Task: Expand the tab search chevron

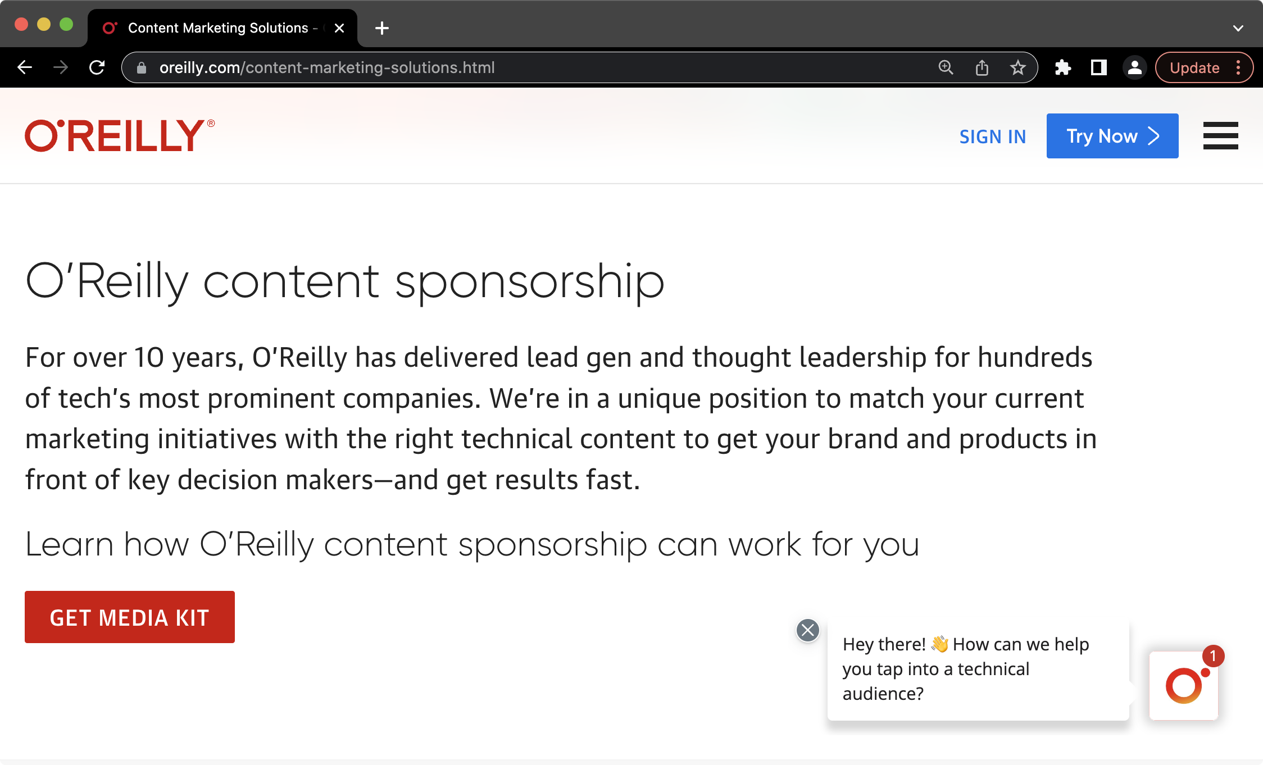Action: tap(1238, 28)
